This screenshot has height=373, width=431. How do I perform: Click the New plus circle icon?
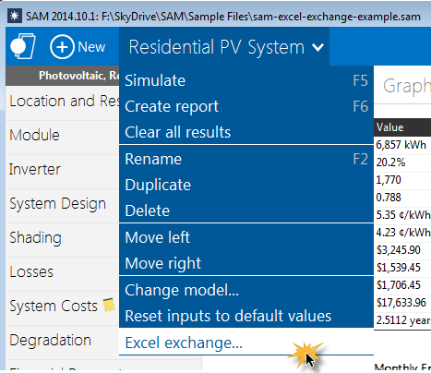(x=62, y=47)
